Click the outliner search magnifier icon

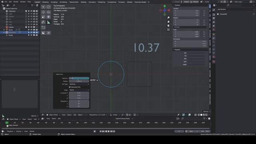[x=14, y=5]
